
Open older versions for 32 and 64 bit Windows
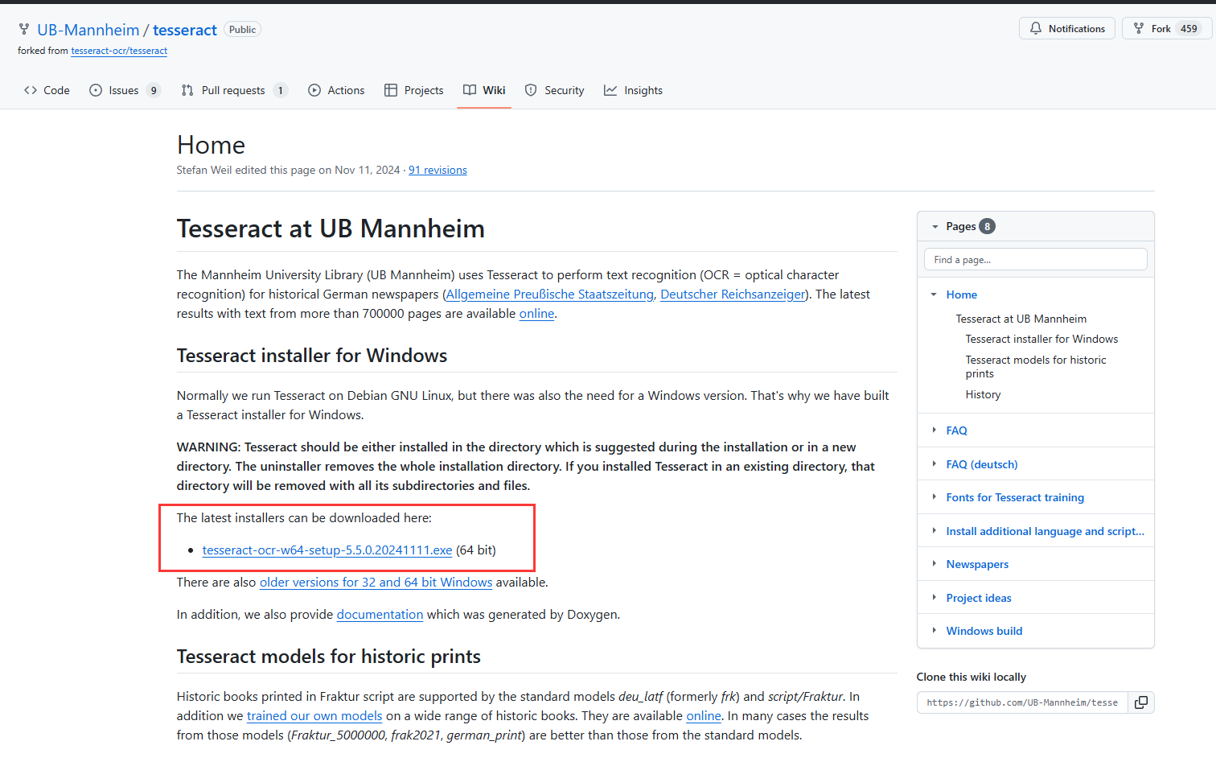(x=376, y=583)
